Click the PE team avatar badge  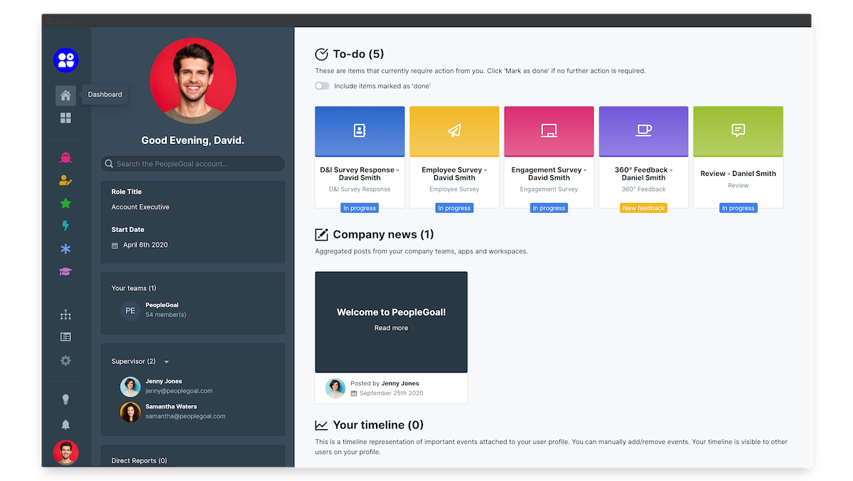coord(130,311)
